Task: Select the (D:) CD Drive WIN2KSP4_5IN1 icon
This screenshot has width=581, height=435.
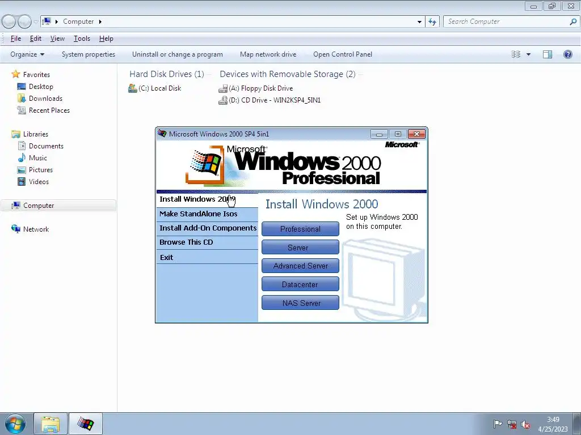Action: (222, 100)
